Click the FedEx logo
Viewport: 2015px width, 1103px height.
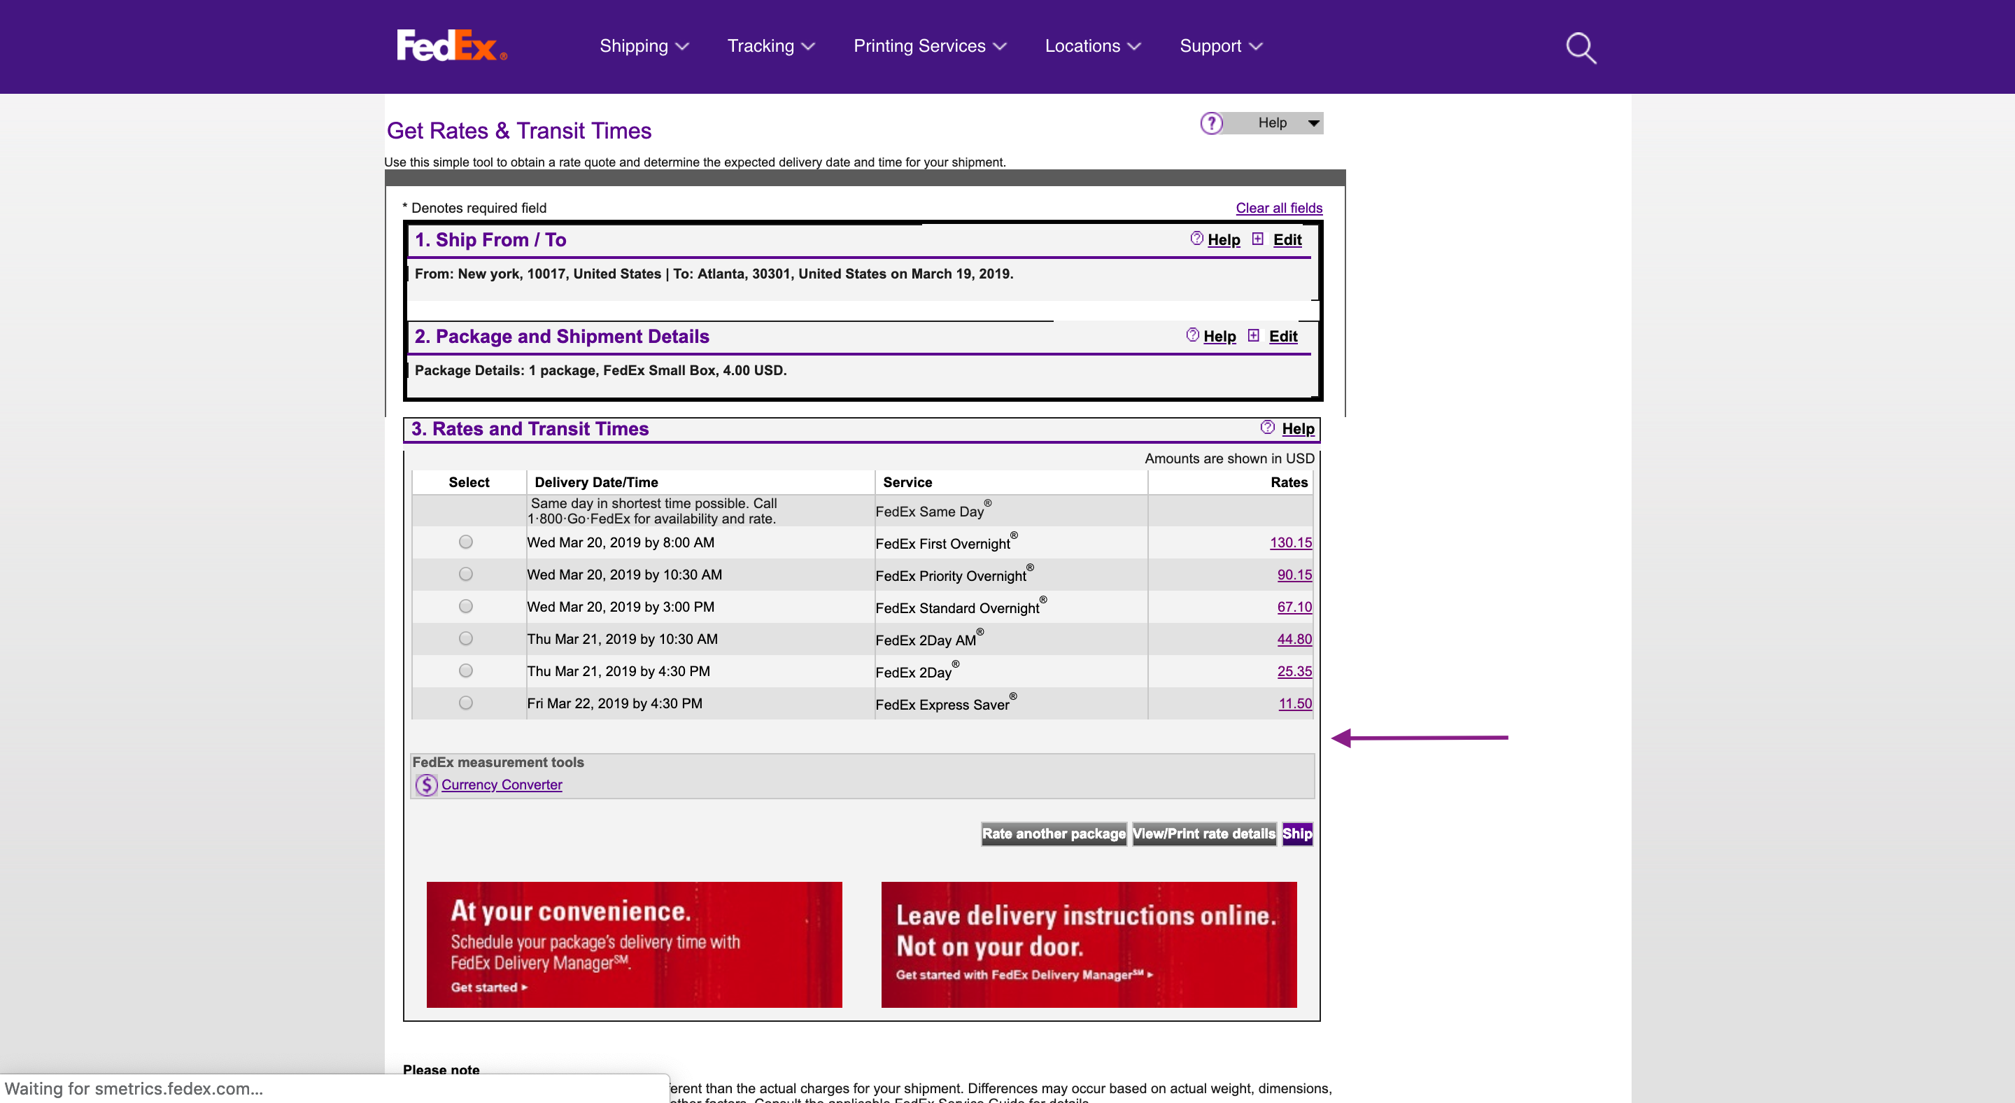[451, 47]
